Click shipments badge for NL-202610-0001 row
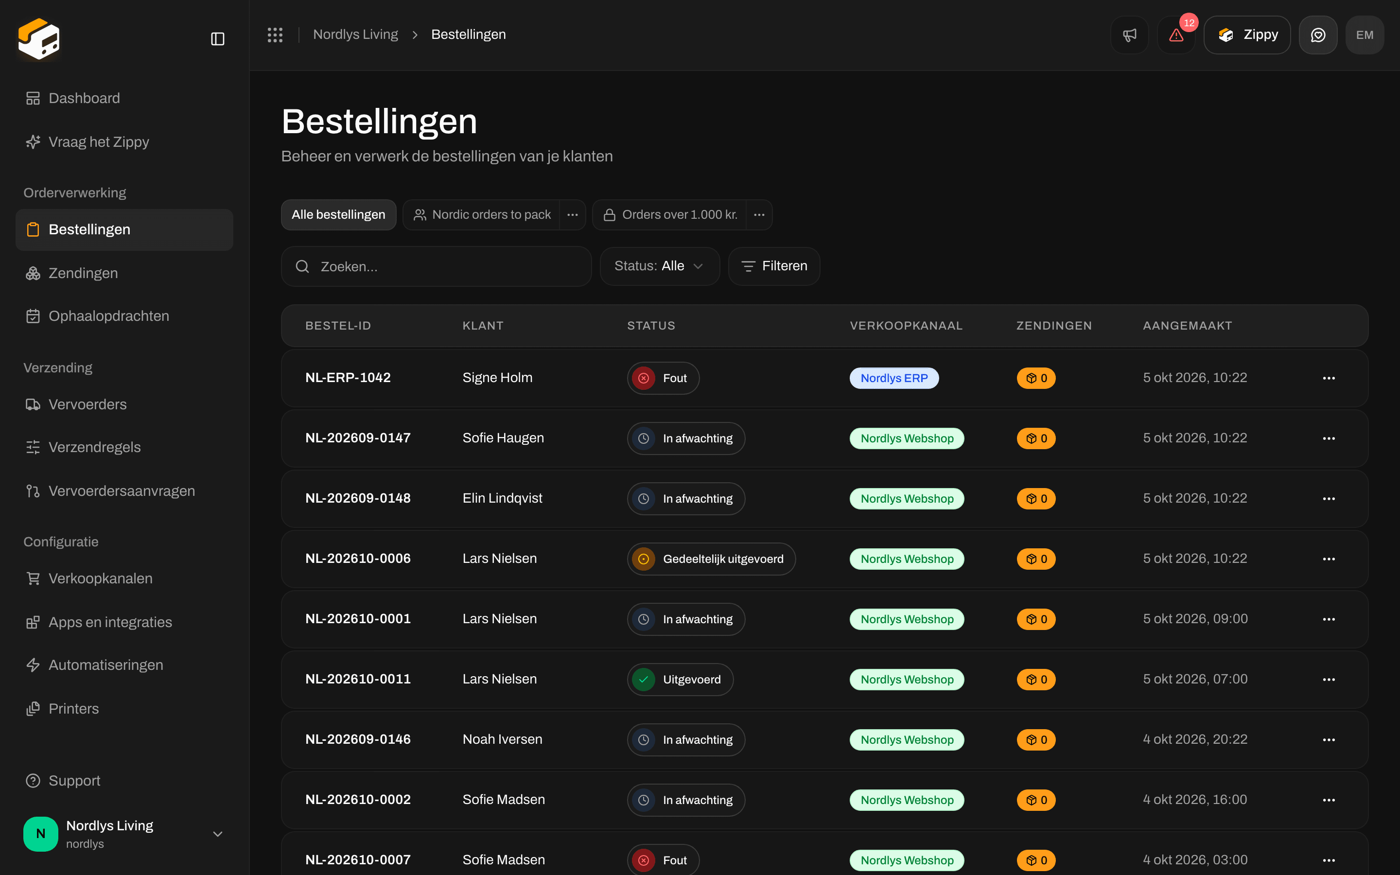This screenshot has width=1400, height=875. coord(1036,619)
